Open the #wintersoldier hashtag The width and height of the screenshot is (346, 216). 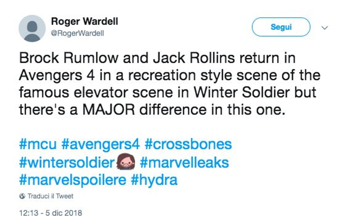point(67,163)
